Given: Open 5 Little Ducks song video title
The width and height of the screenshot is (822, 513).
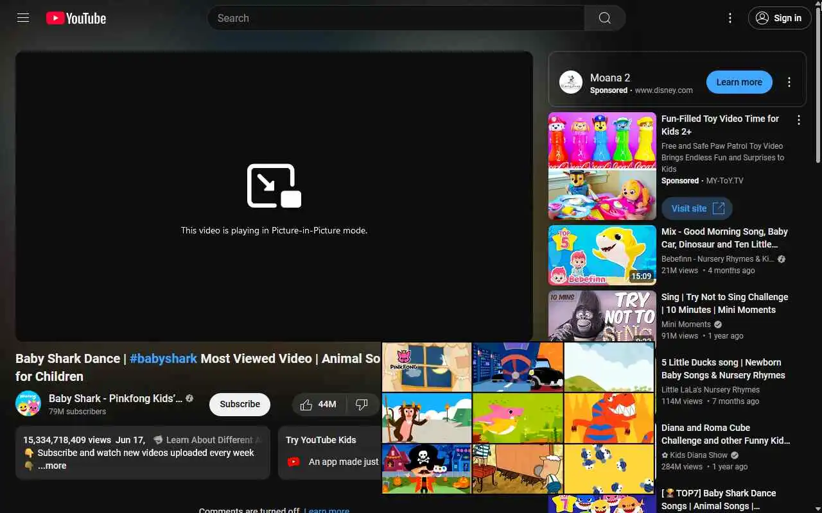Looking at the screenshot, I should (723, 369).
